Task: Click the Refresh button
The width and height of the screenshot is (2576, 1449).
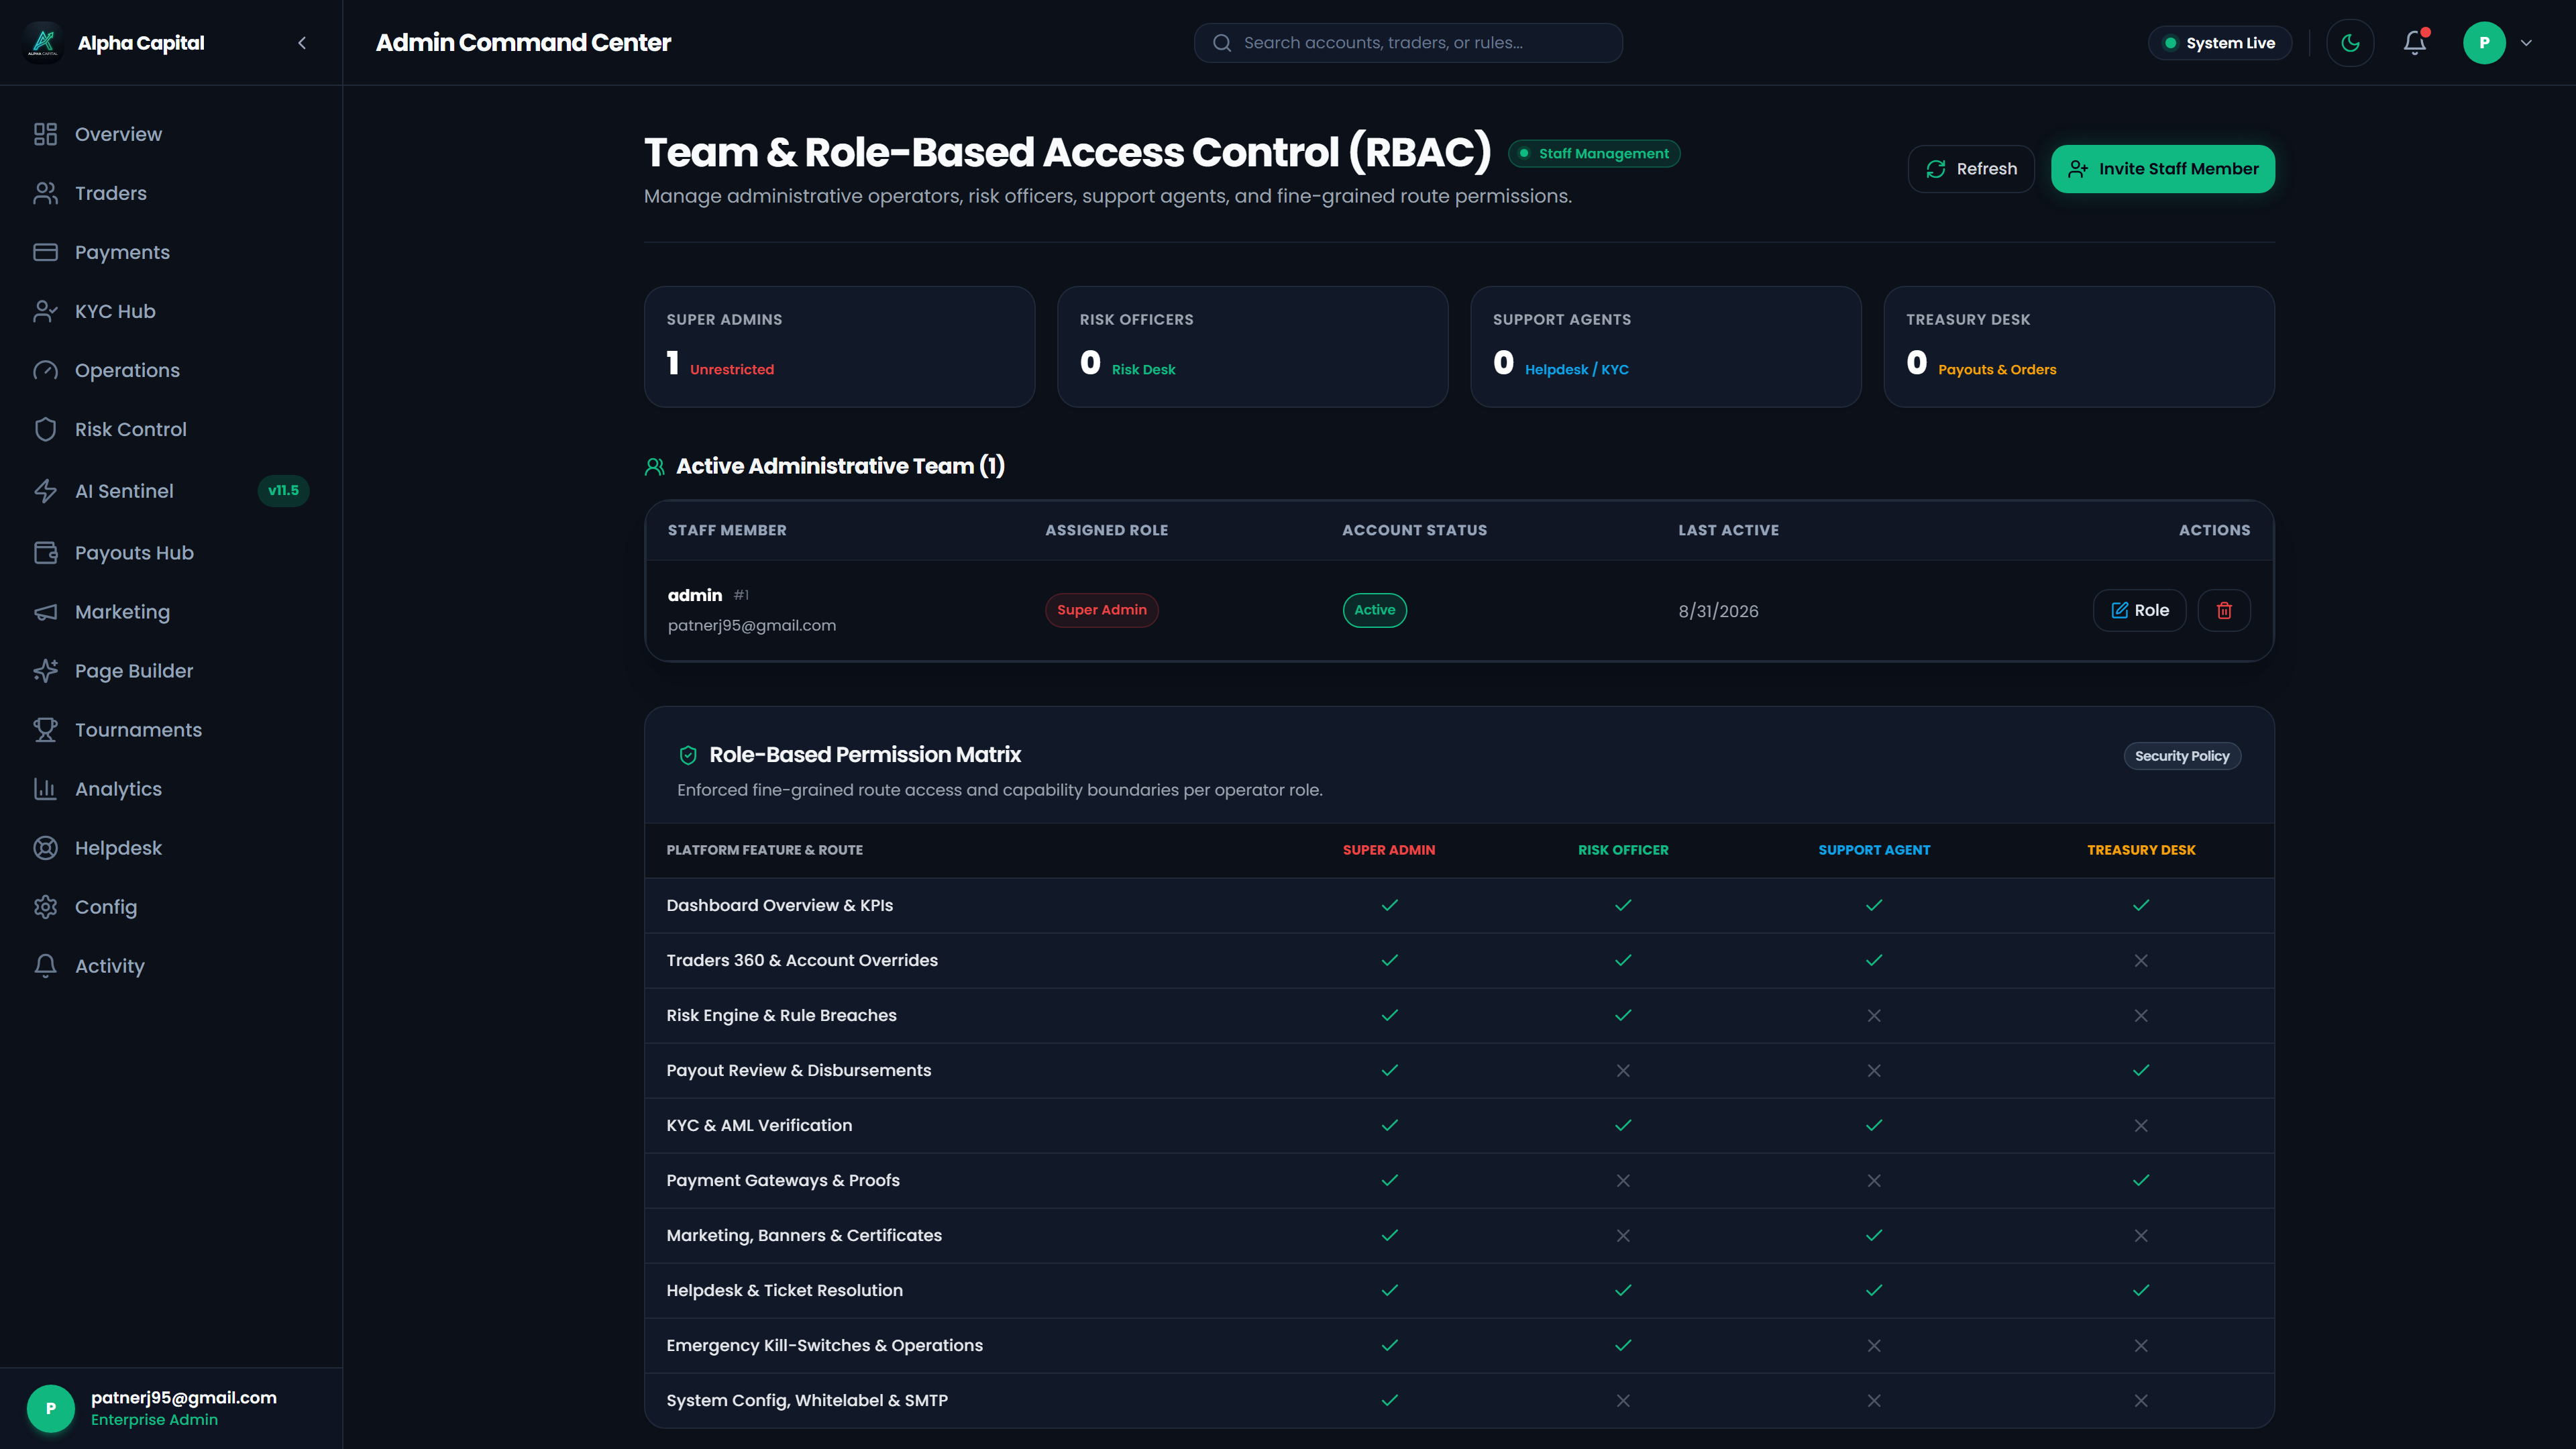Action: [1970, 169]
